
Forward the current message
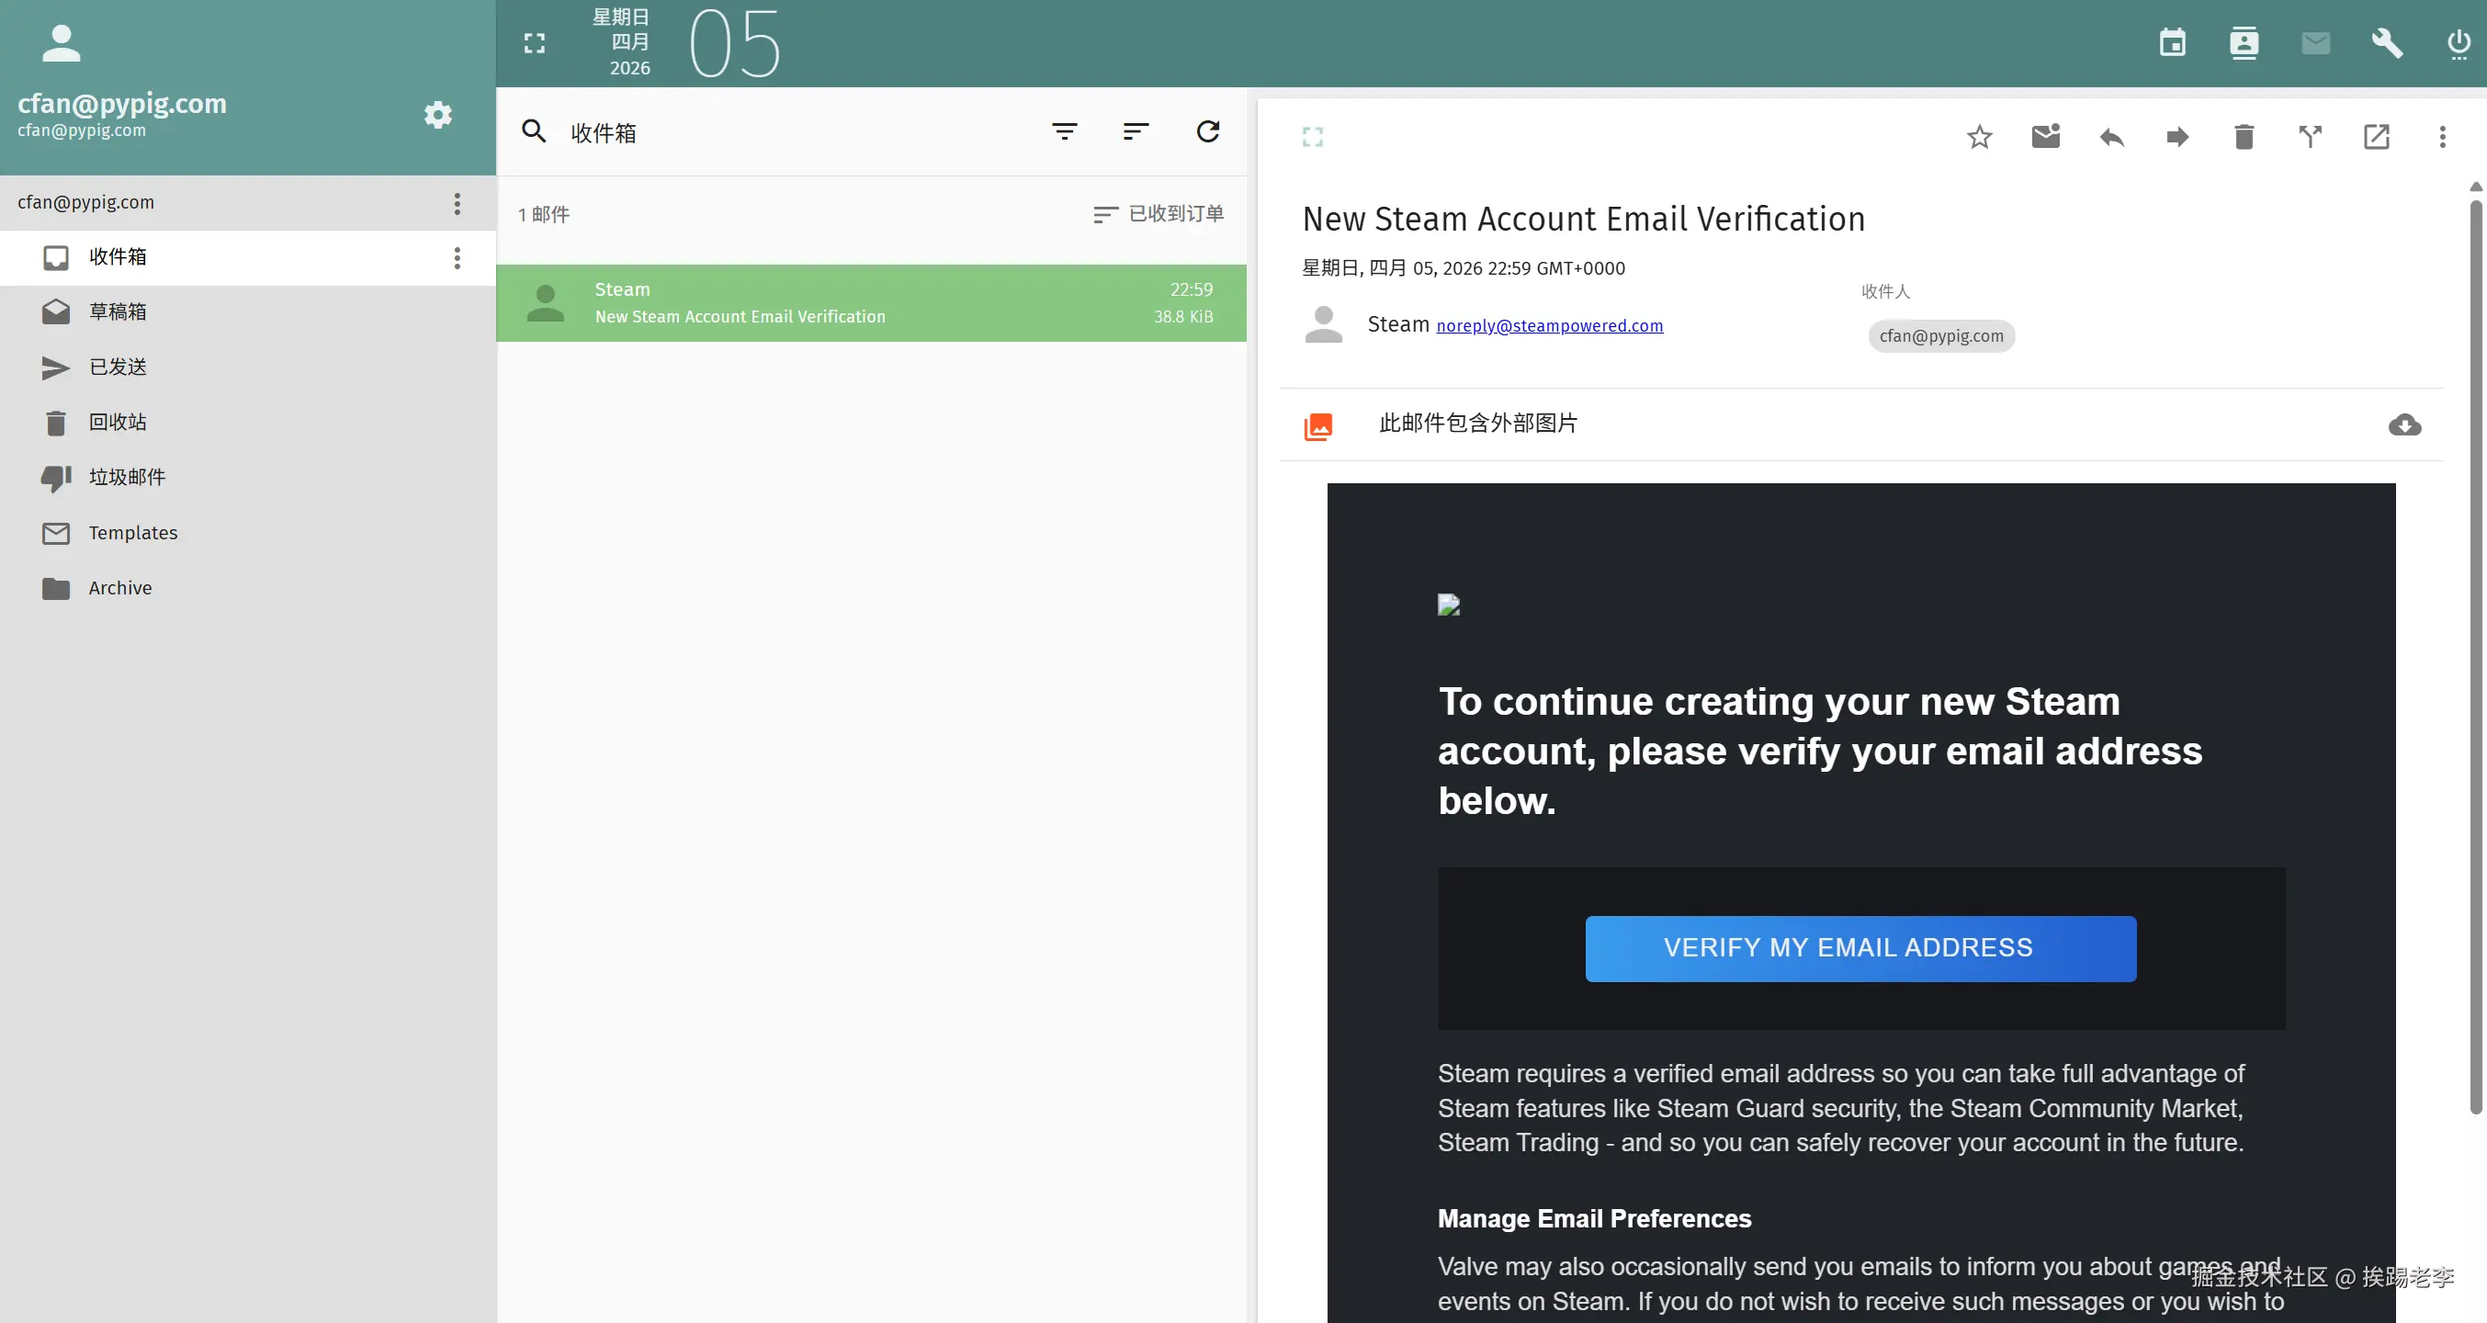click(2177, 137)
